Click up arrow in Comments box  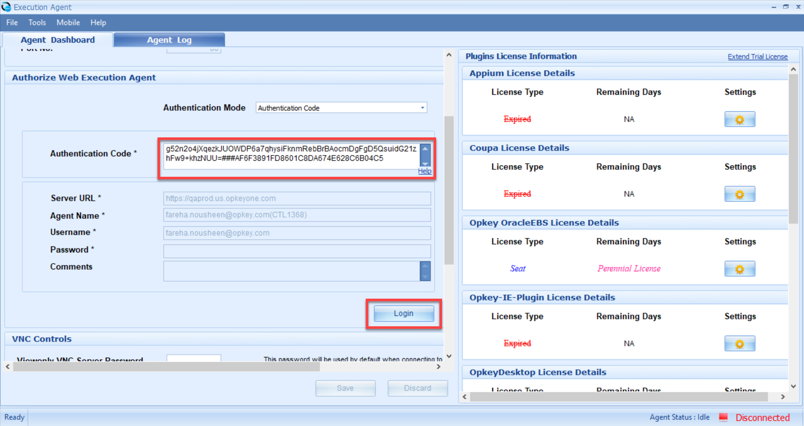425,266
